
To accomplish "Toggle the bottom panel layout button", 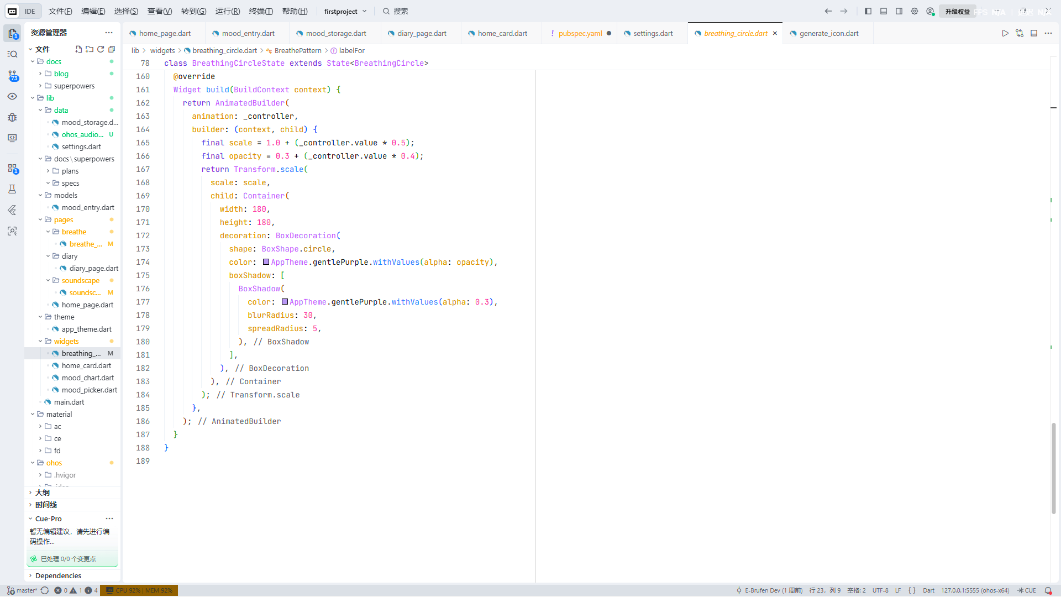I will tap(884, 11).
